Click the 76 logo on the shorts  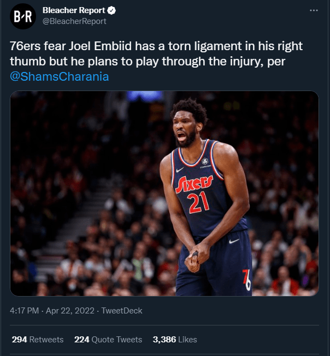pyautogui.click(x=246, y=279)
